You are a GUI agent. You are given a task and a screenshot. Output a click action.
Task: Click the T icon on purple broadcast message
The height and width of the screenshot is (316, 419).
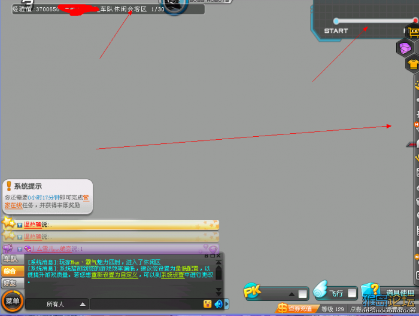(x=20, y=249)
